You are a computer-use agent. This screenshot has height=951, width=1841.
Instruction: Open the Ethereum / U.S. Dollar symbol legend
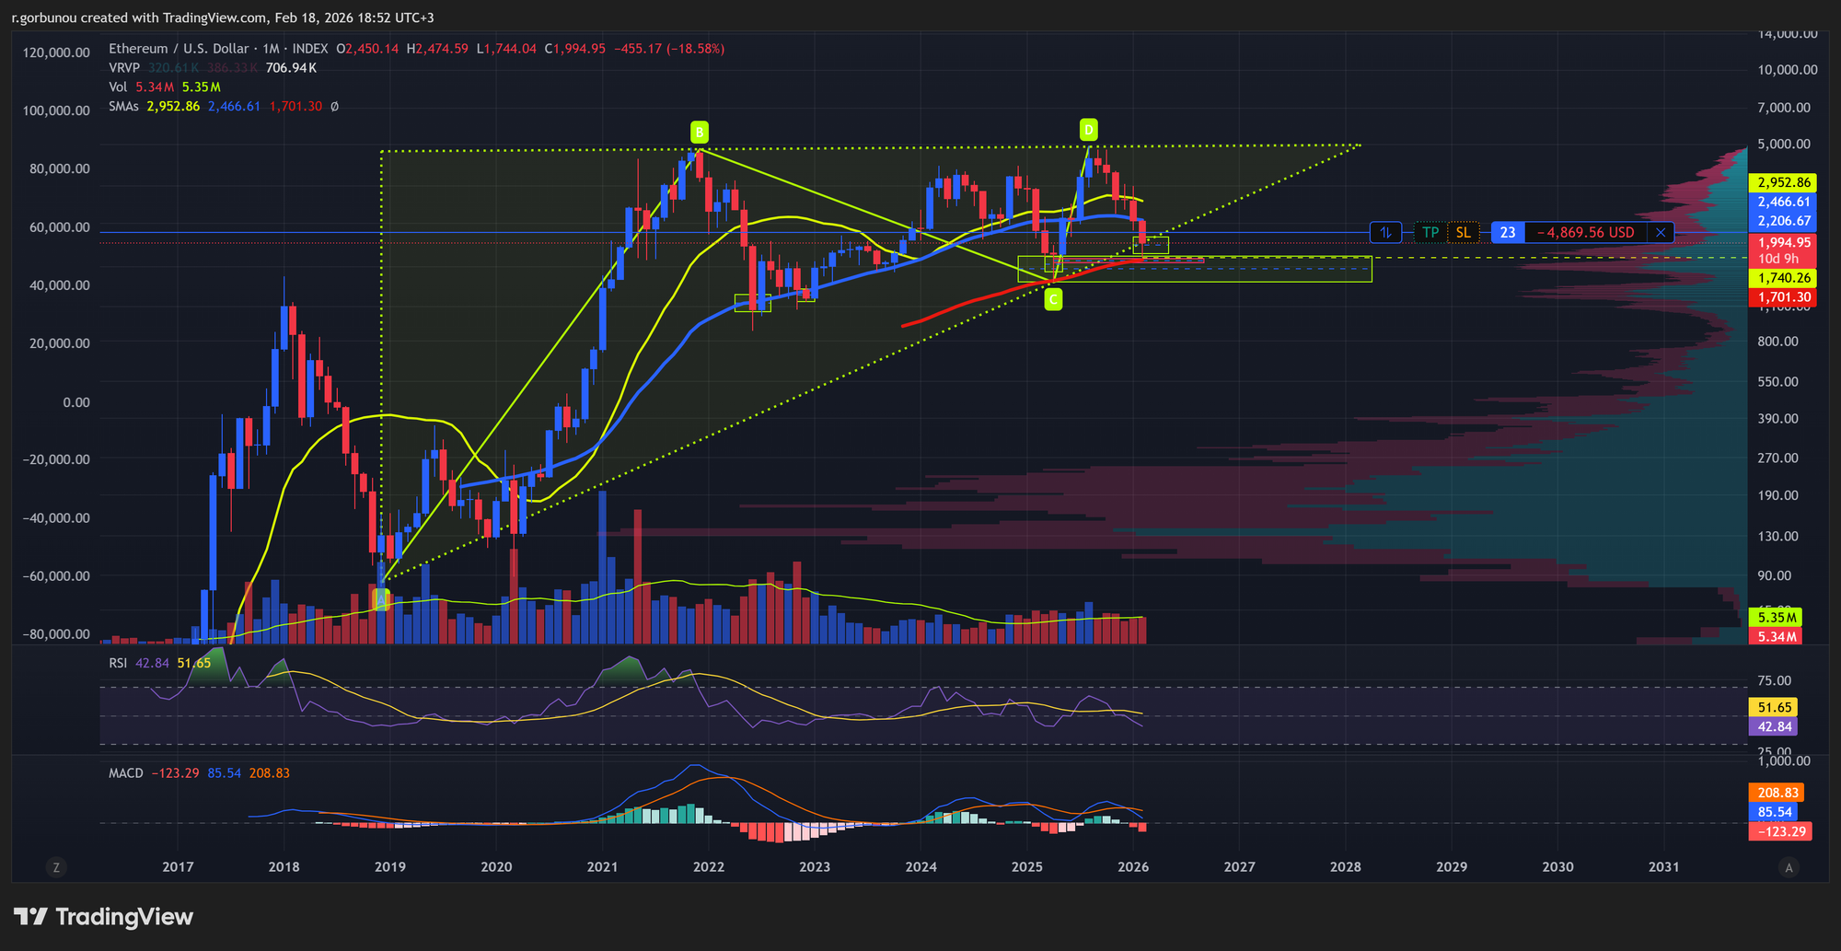tap(179, 49)
